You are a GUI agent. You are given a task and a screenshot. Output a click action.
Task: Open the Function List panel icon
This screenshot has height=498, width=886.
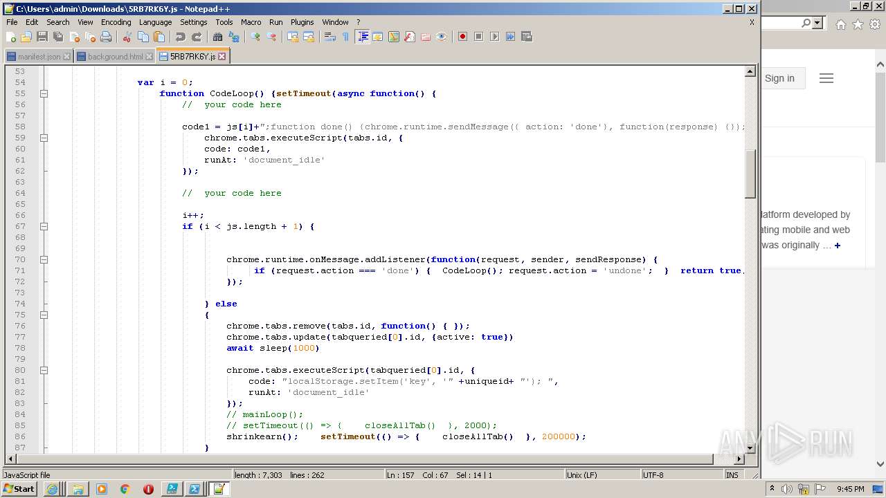tap(410, 37)
